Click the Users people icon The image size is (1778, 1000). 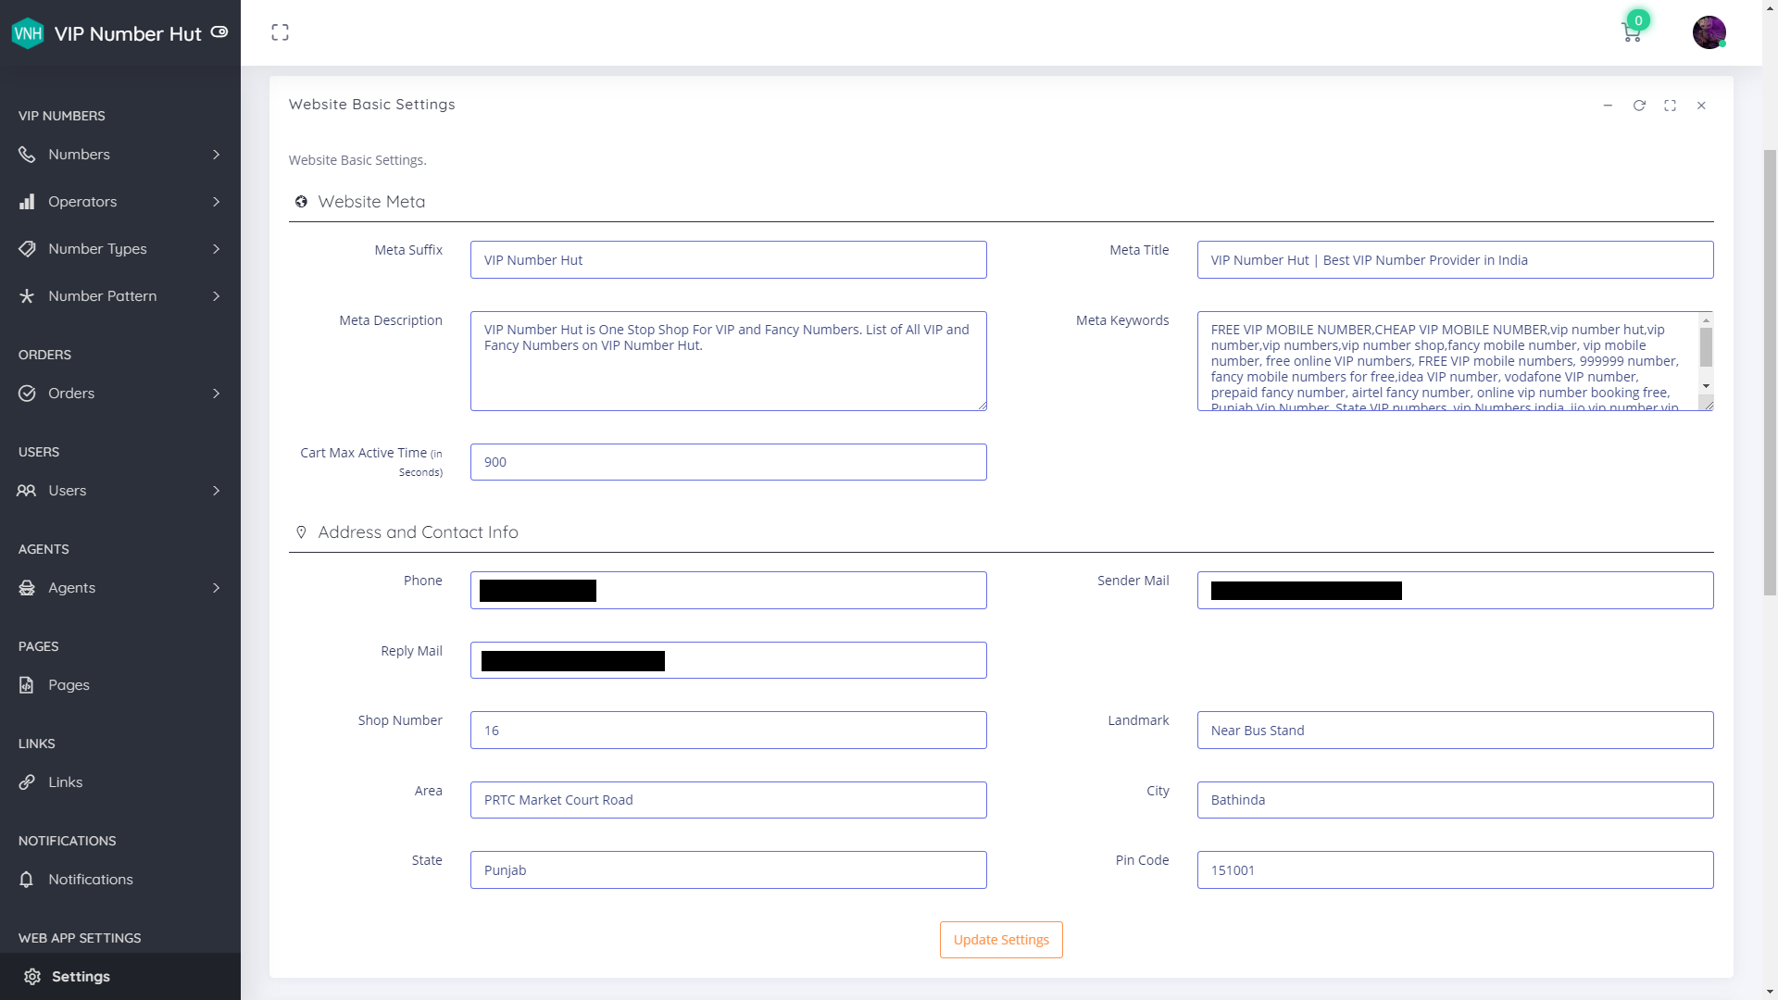click(27, 491)
